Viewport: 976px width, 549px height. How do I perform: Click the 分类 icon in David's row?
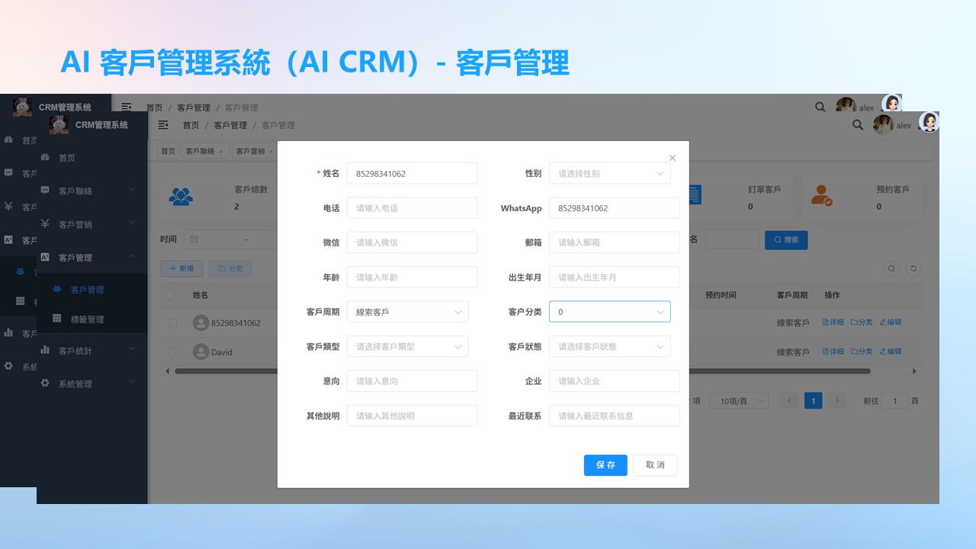861,352
